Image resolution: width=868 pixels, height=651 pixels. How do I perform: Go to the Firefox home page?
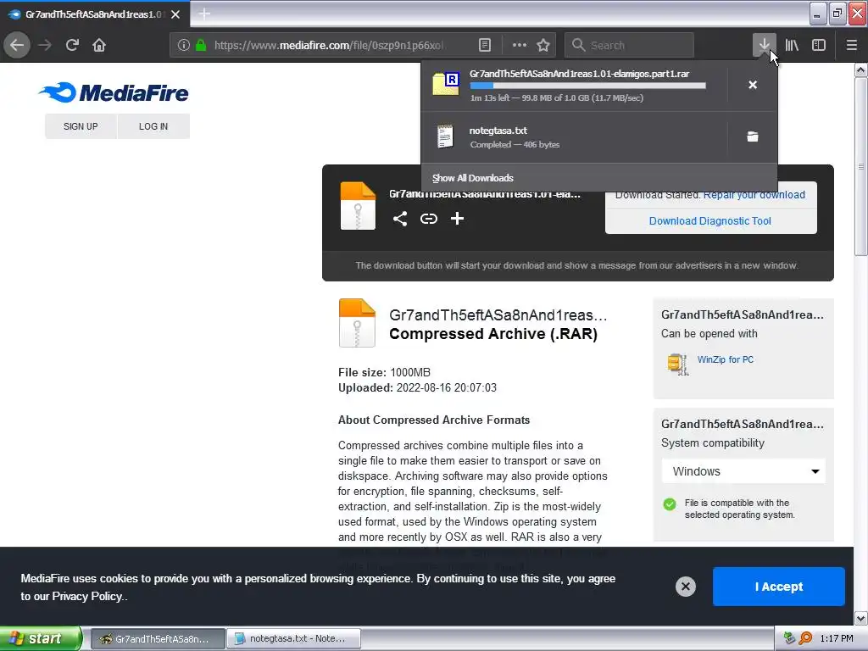click(99, 45)
